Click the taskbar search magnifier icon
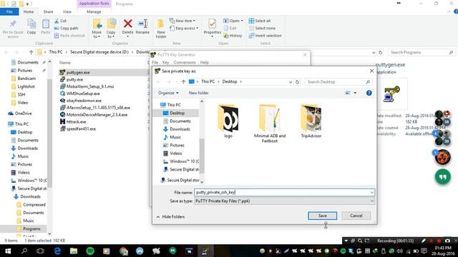 [24, 251]
